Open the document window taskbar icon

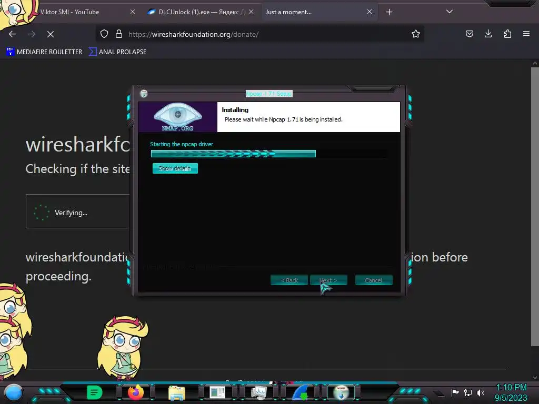point(217,392)
